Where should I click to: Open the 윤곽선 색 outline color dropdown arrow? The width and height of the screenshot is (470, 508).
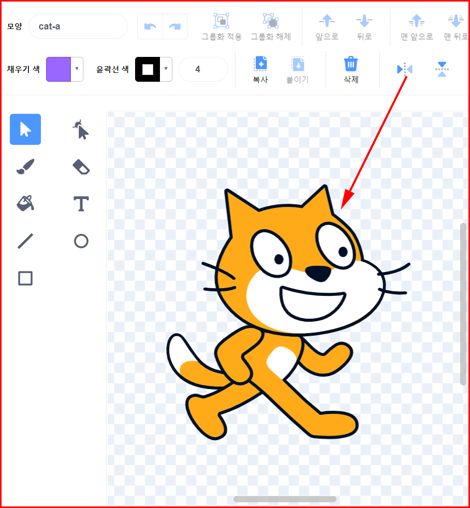[x=166, y=69]
